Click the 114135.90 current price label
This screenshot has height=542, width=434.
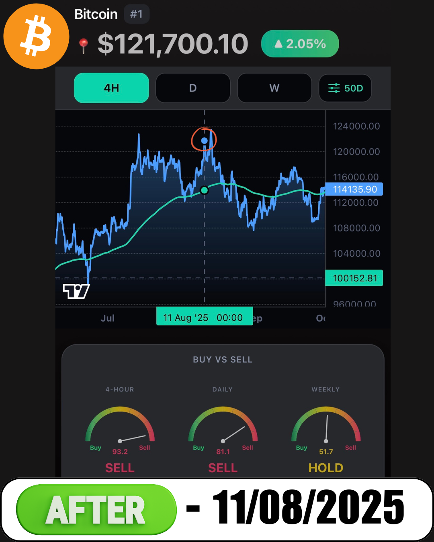point(354,189)
